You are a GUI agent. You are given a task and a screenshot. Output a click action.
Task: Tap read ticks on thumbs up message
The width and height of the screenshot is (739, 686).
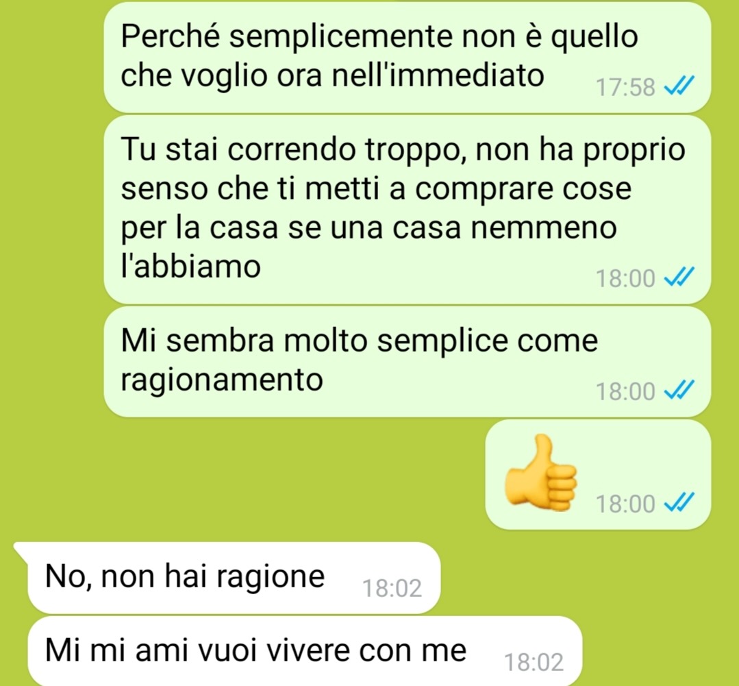tap(679, 503)
